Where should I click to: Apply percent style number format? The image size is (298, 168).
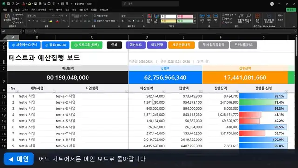pyautogui.click(x=129, y=21)
